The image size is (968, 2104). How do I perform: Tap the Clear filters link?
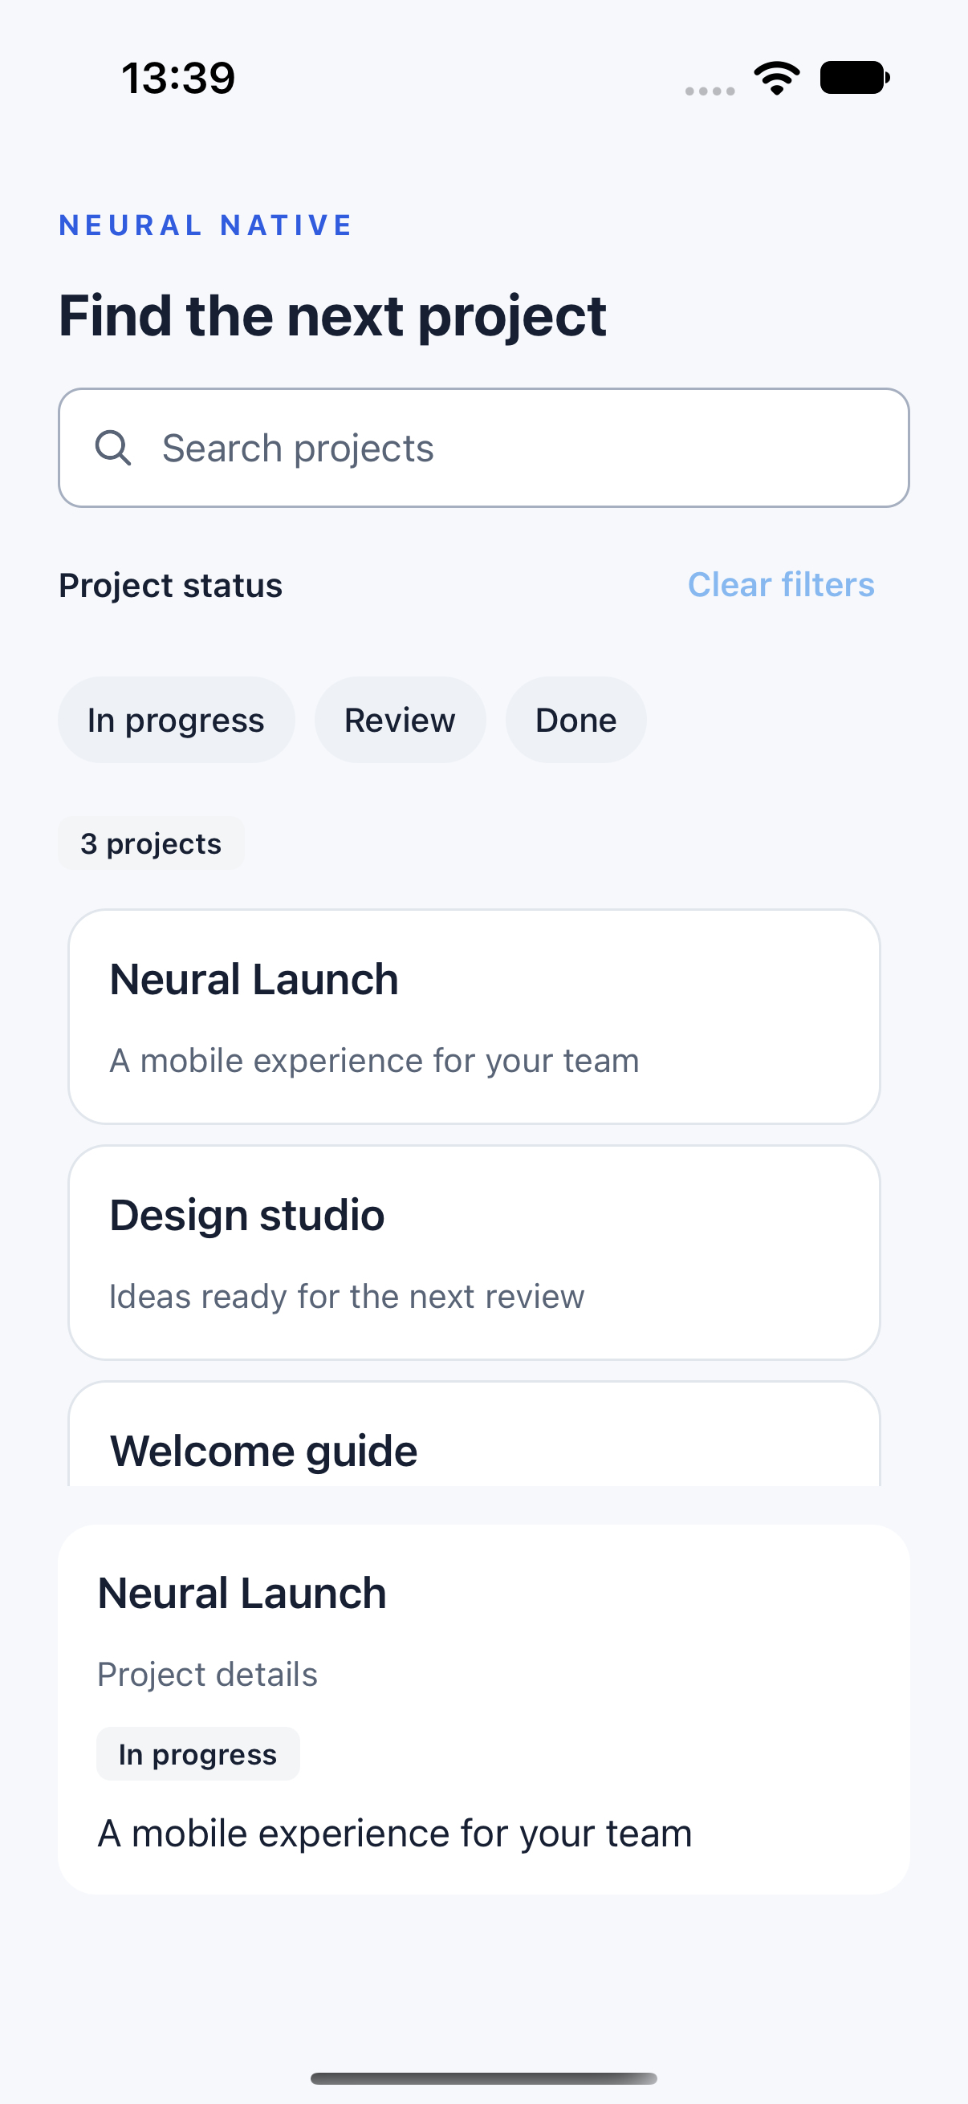[781, 585]
